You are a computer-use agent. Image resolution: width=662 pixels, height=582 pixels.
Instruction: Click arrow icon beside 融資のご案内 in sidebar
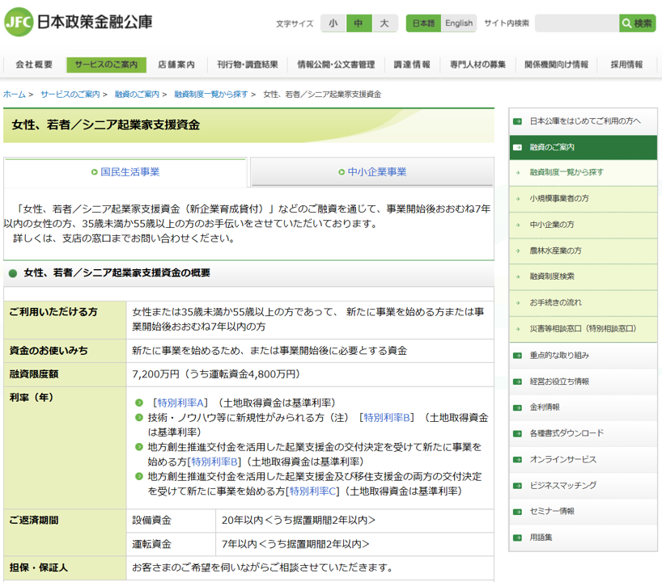pyautogui.click(x=517, y=147)
